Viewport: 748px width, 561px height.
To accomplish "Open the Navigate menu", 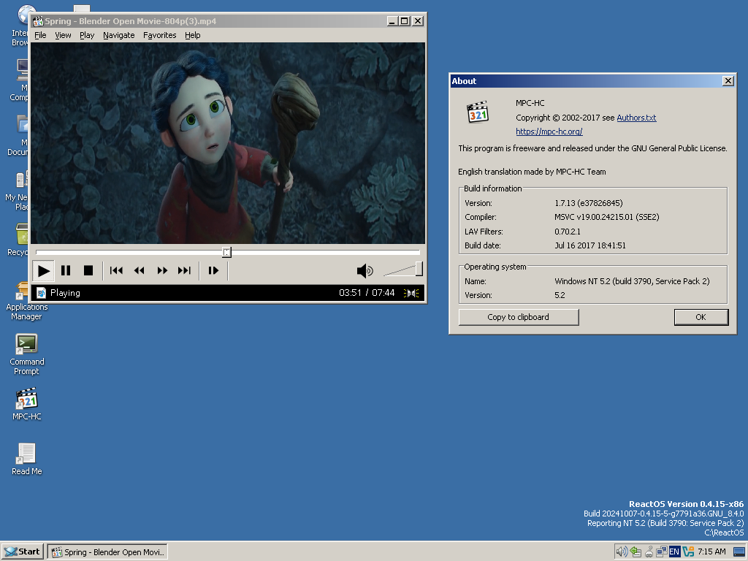I will [118, 35].
